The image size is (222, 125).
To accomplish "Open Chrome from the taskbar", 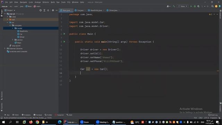I will click(x=37, y=122).
